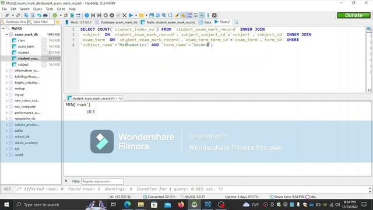Click the Open SQL file folder icon
This screenshot has width=373, height=210.
pyautogui.click(x=142, y=15)
